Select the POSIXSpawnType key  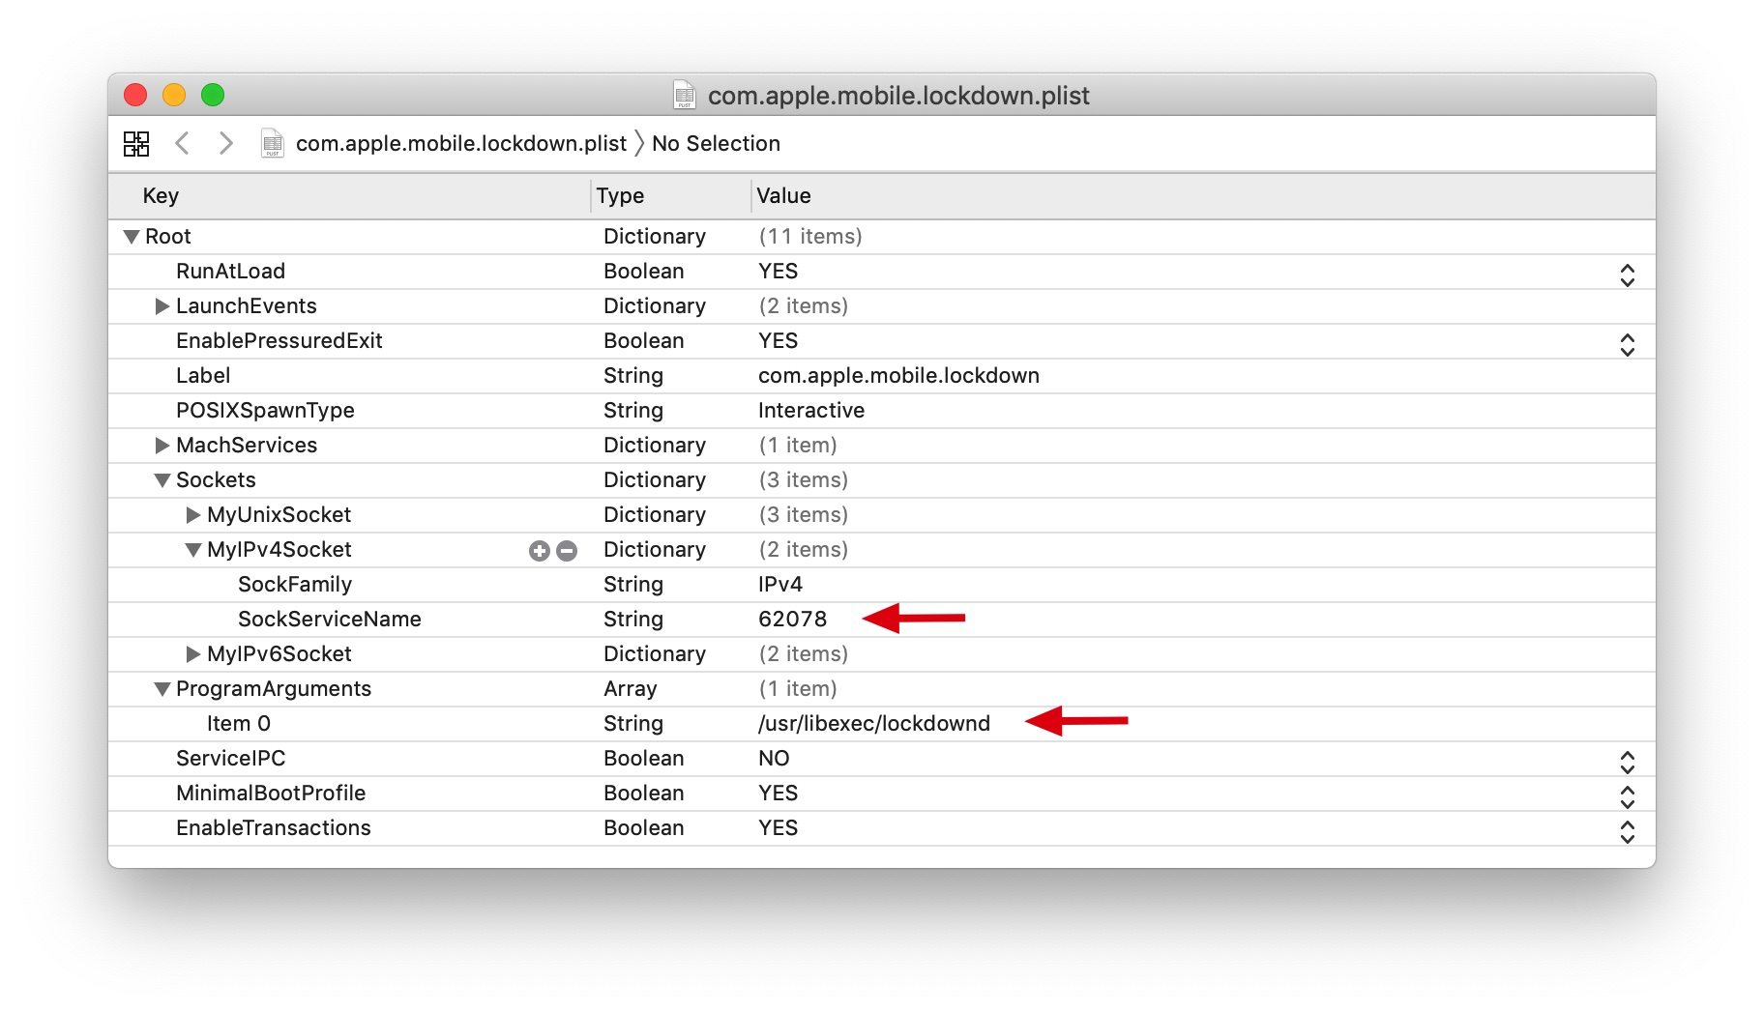pyautogui.click(x=265, y=411)
